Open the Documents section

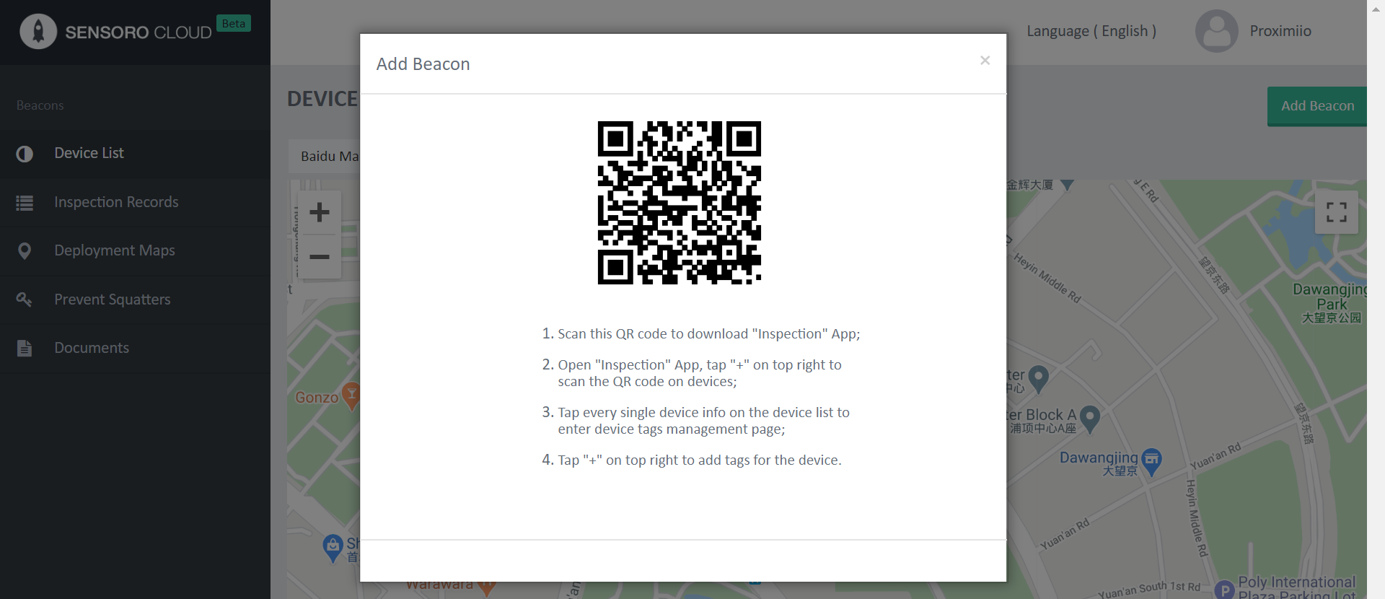click(x=135, y=349)
